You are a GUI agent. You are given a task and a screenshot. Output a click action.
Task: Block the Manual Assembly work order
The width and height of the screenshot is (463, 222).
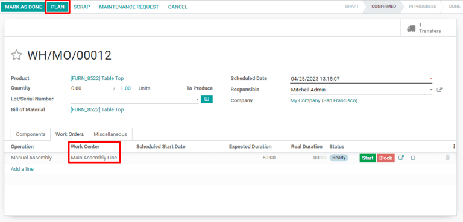click(386, 158)
